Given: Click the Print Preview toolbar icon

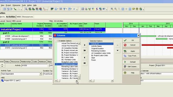Looking at the screenshot, I should tap(26, 9).
